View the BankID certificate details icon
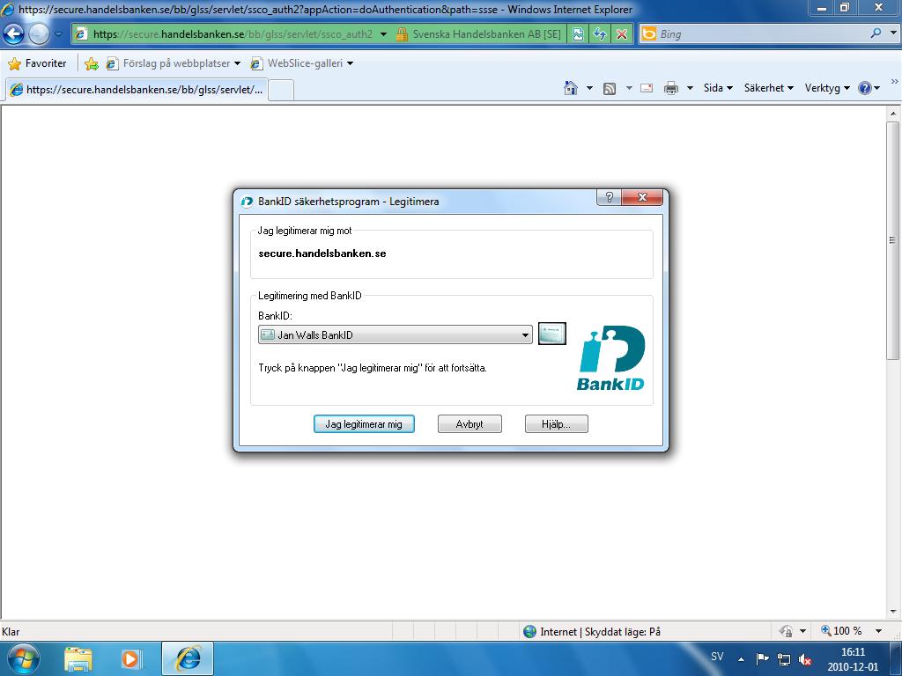Viewport: 902px width, 676px height. click(552, 334)
